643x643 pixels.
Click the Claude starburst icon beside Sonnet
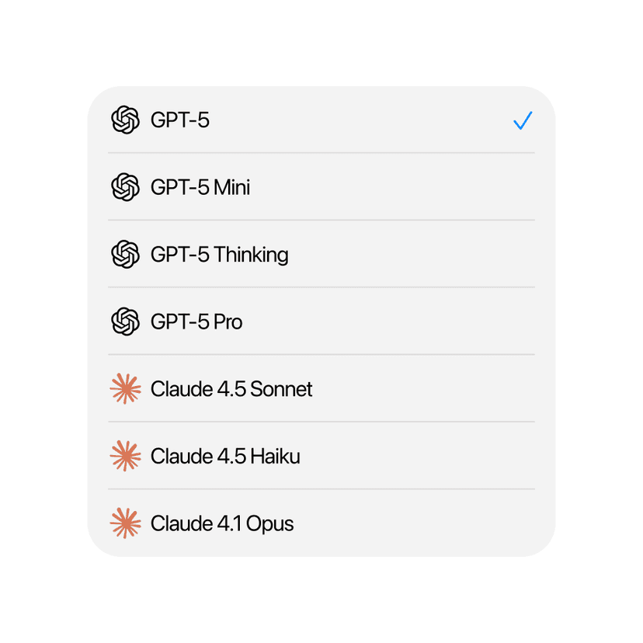click(x=125, y=389)
